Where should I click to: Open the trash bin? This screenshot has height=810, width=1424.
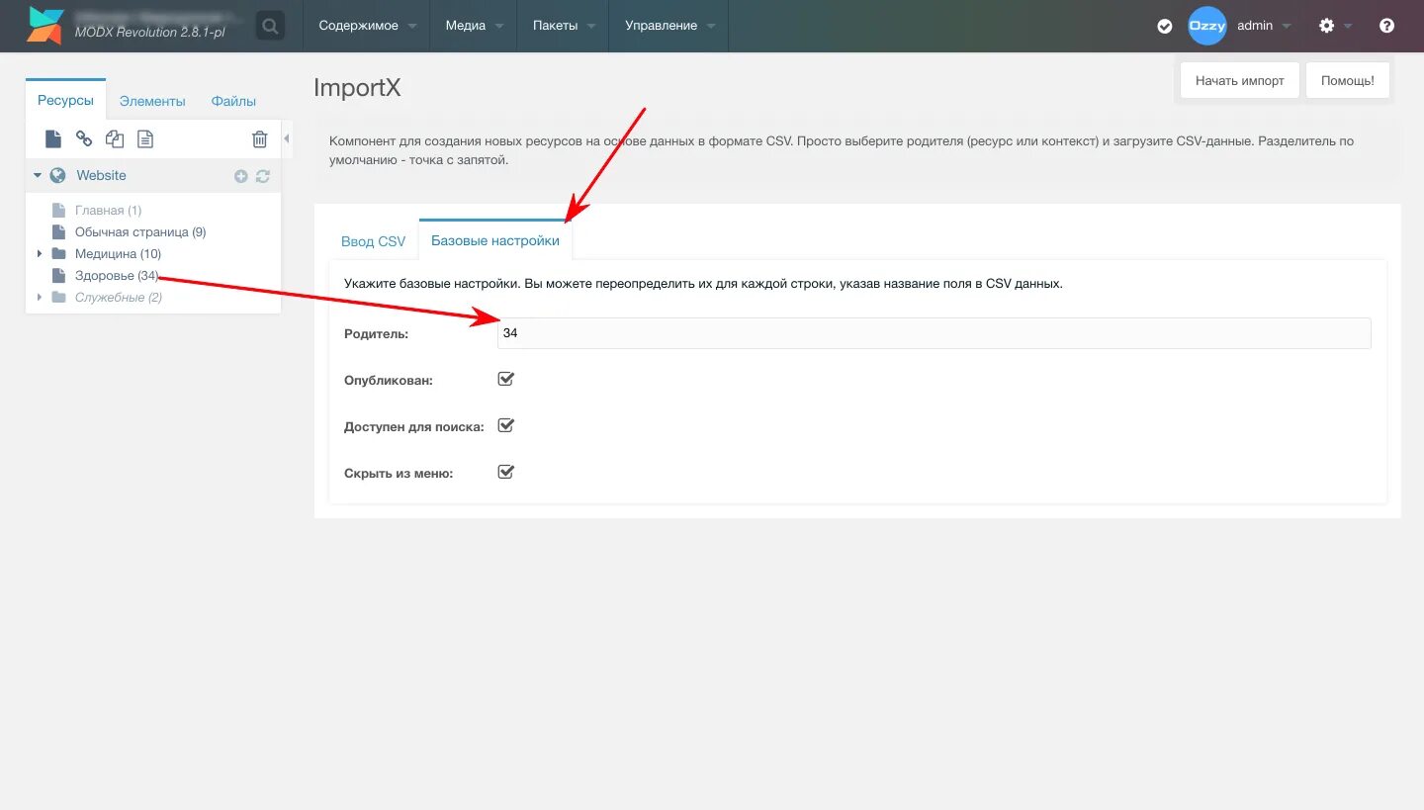coord(260,138)
